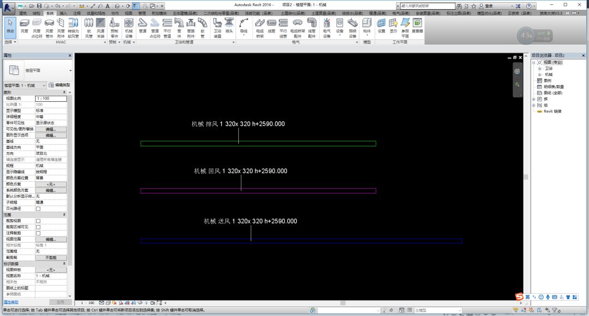Select the 电缆桥架 cable tray tool
This screenshot has width=589, height=316.
[x=260, y=28]
